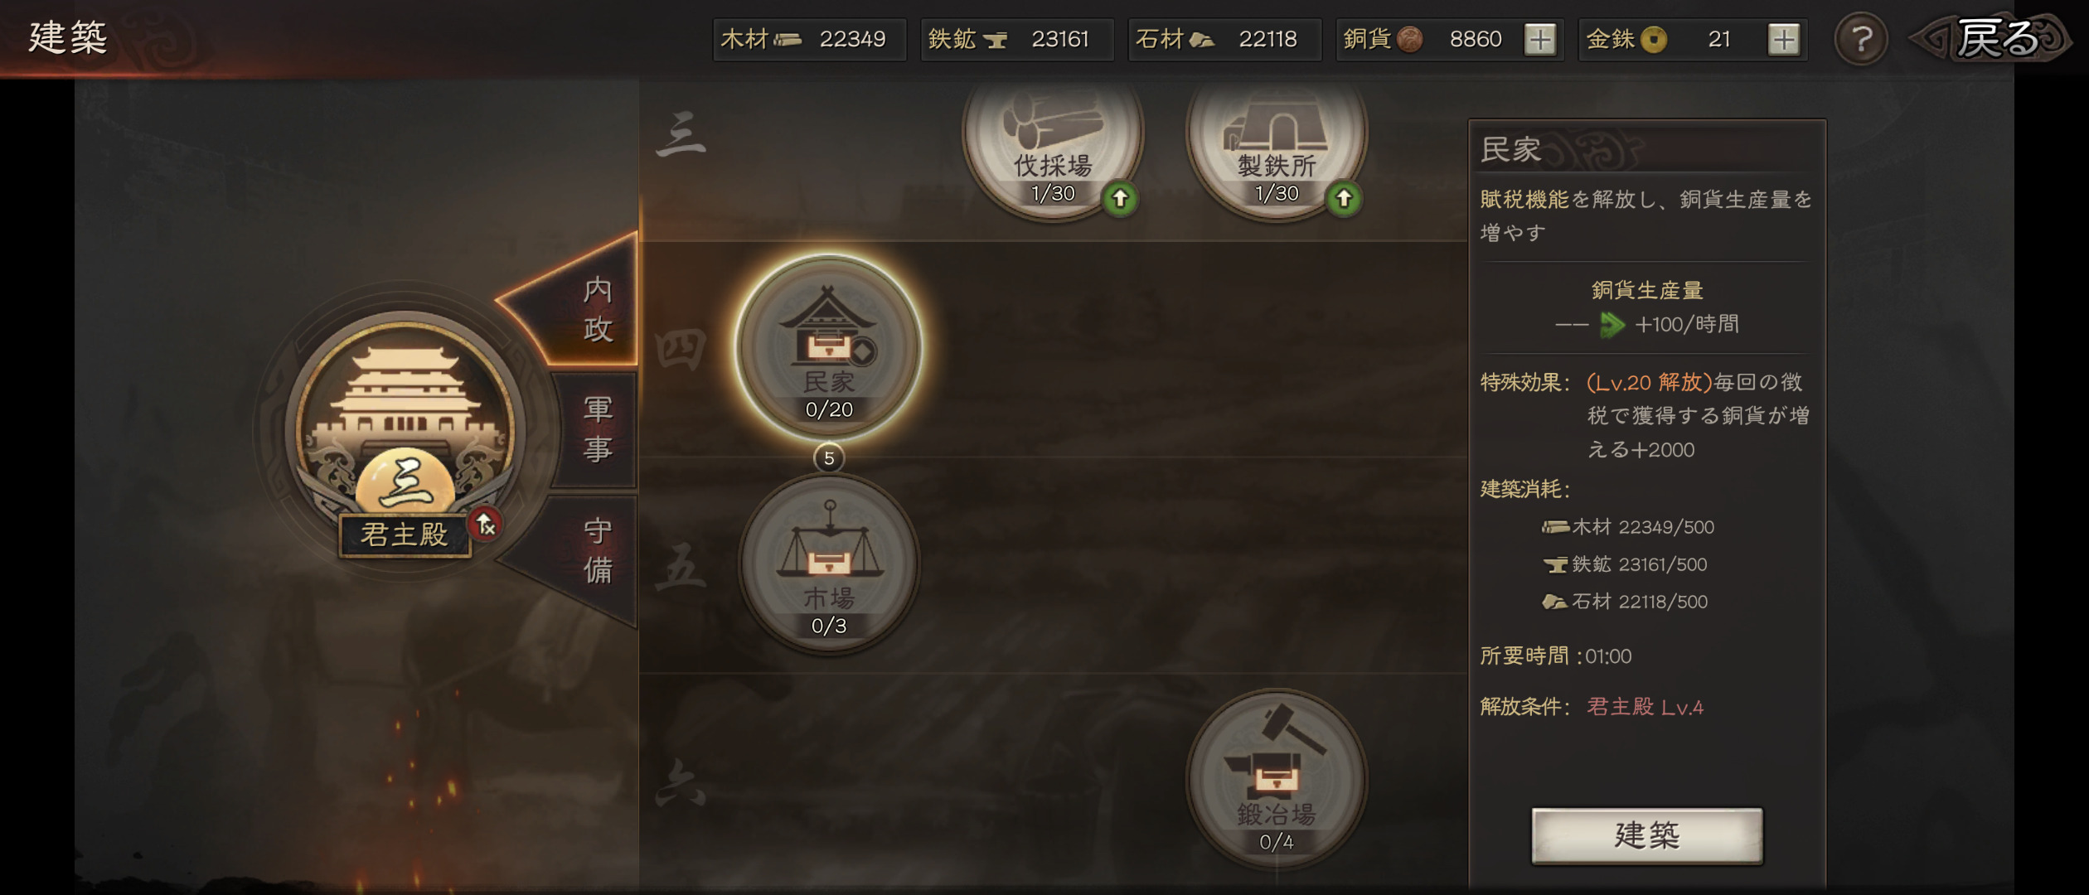Screen dimensions: 2089x895
Task: Click the 建築 build button
Action: 1647,835
